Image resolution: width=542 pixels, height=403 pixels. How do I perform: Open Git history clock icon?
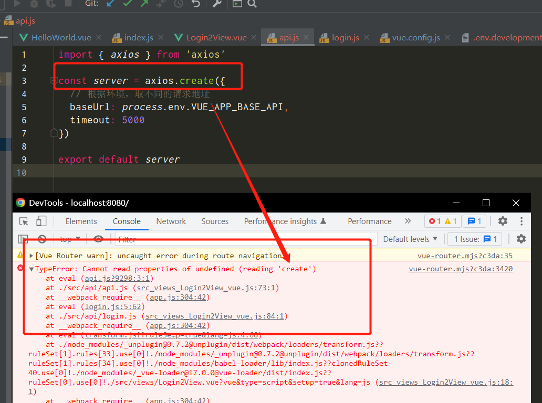point(179,4)
